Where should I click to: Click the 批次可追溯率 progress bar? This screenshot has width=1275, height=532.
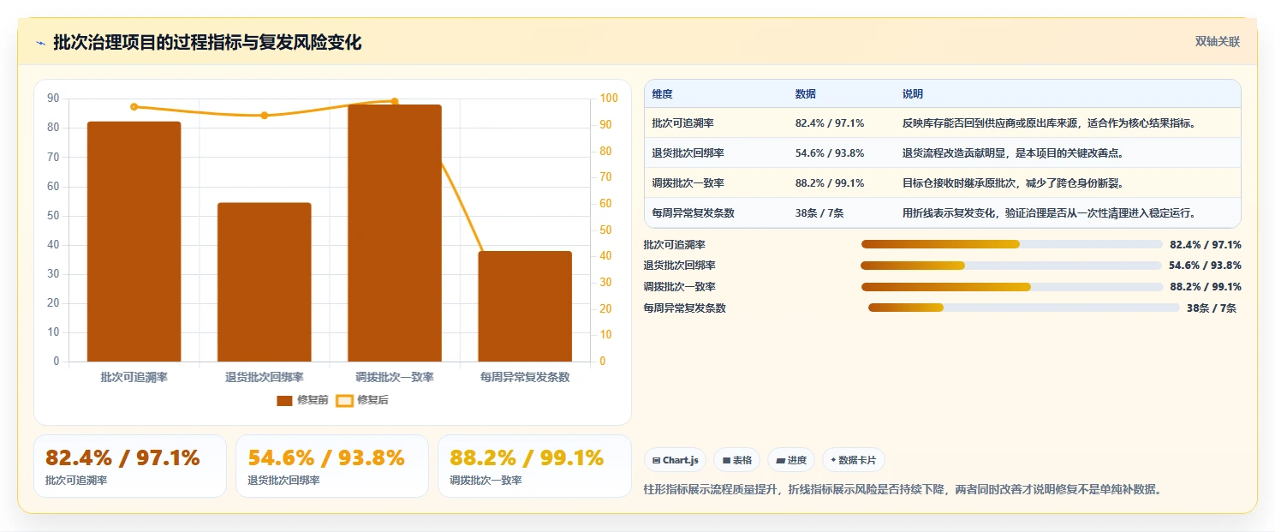1012,244
